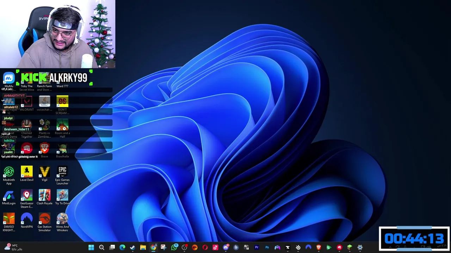Viewport: 451px width, 253px height.
Task: Open Opera browser from the taskbar
Action: coord(205,247)
